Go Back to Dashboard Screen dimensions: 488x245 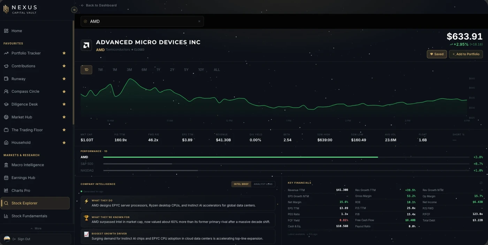point(99,5)
